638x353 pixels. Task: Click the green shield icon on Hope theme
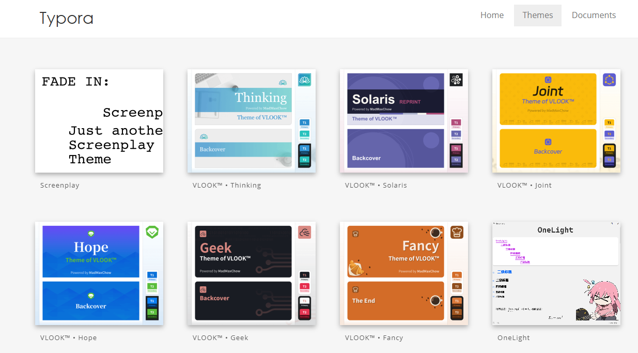152,232
